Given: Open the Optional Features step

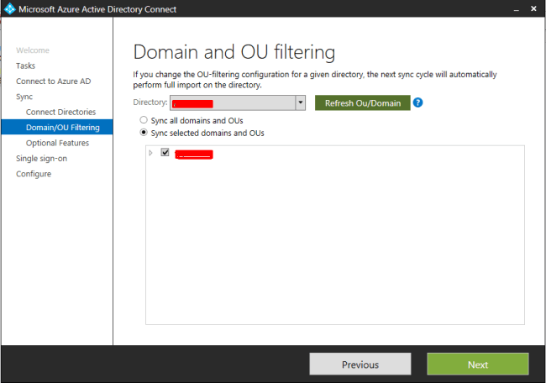Looking at the screenshot, I should (x=57, y=143).
